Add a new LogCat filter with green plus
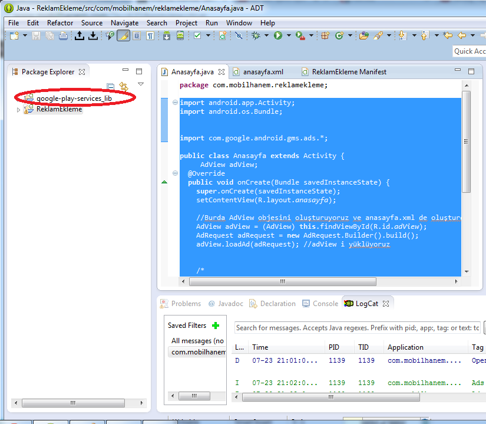The height and width of the screenshot is (424, 486). 216,326
